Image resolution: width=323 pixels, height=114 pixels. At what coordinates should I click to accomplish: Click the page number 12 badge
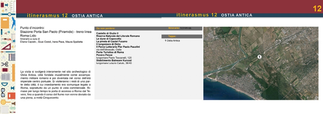317,9
